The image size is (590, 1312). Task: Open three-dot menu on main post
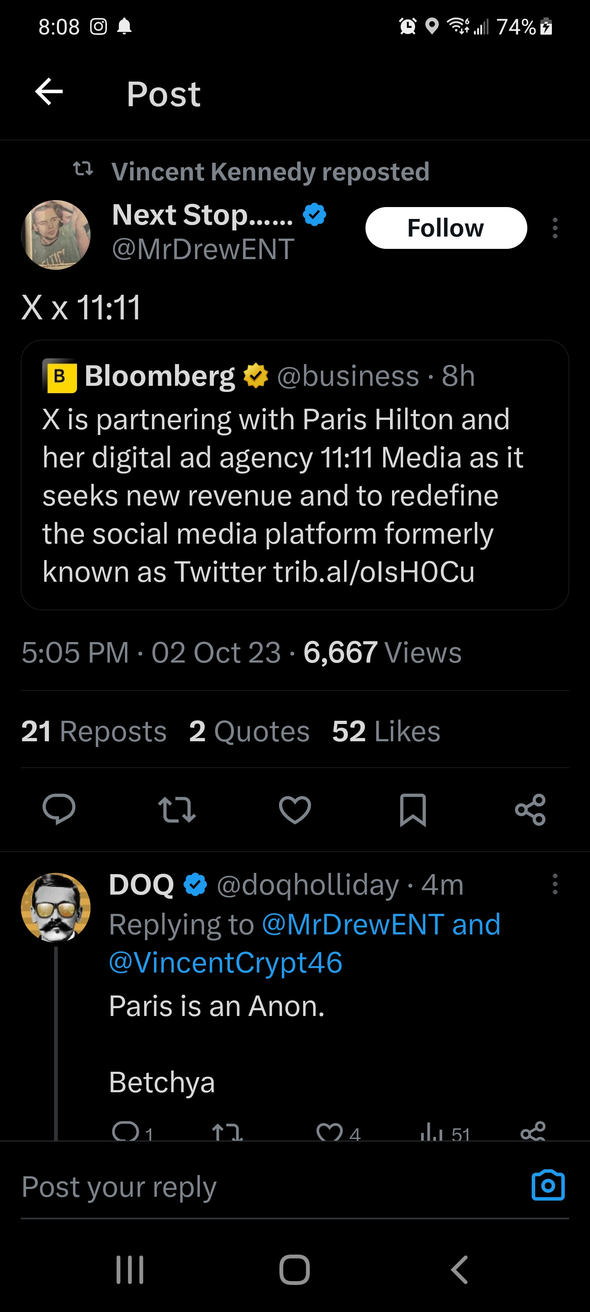(555, 228)
